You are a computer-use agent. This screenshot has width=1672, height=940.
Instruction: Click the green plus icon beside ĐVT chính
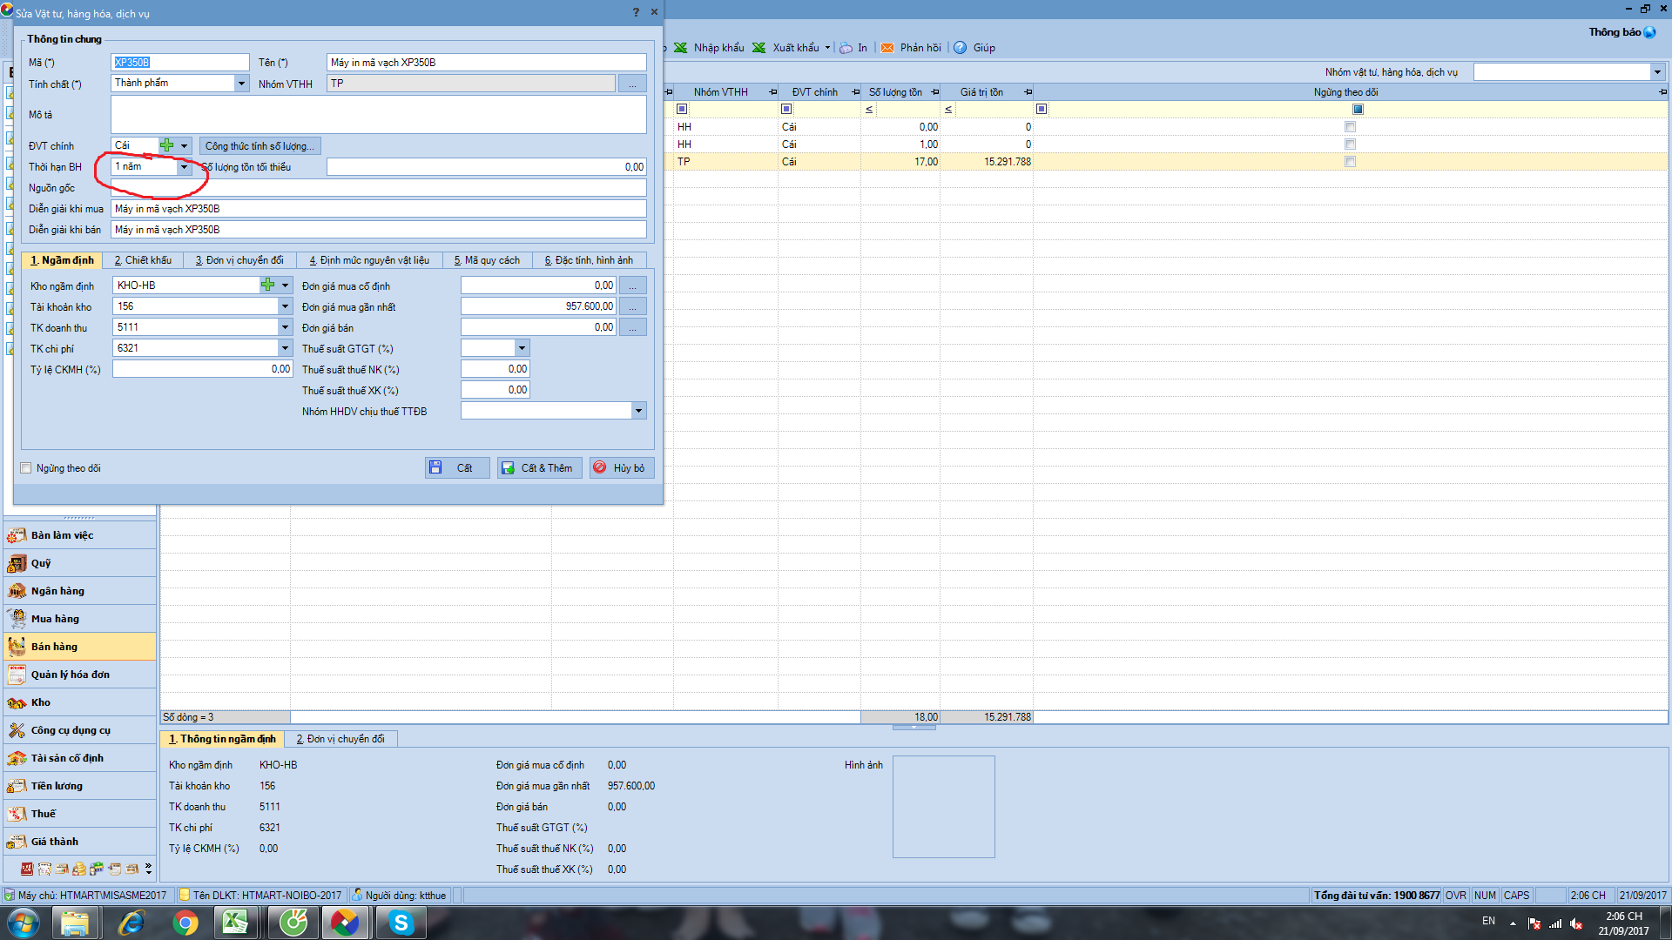[166, 145]
